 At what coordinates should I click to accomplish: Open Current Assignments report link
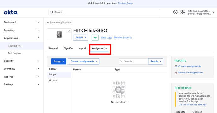click(x=190, y=66)
